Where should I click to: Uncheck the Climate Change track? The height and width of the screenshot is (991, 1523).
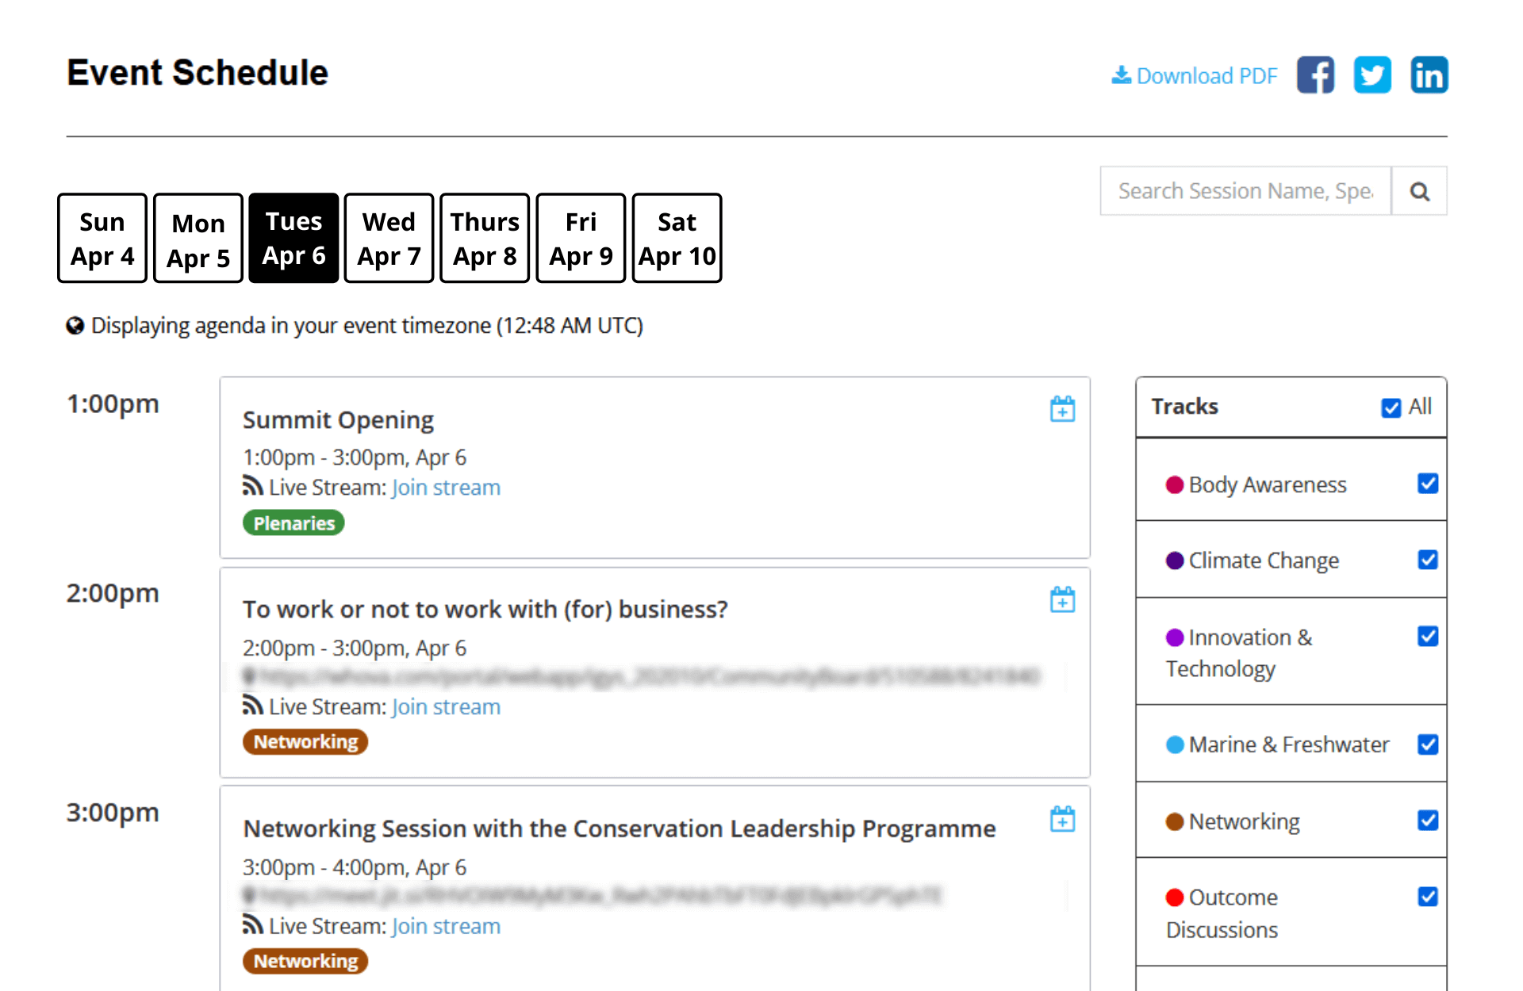coord(1428,560)
